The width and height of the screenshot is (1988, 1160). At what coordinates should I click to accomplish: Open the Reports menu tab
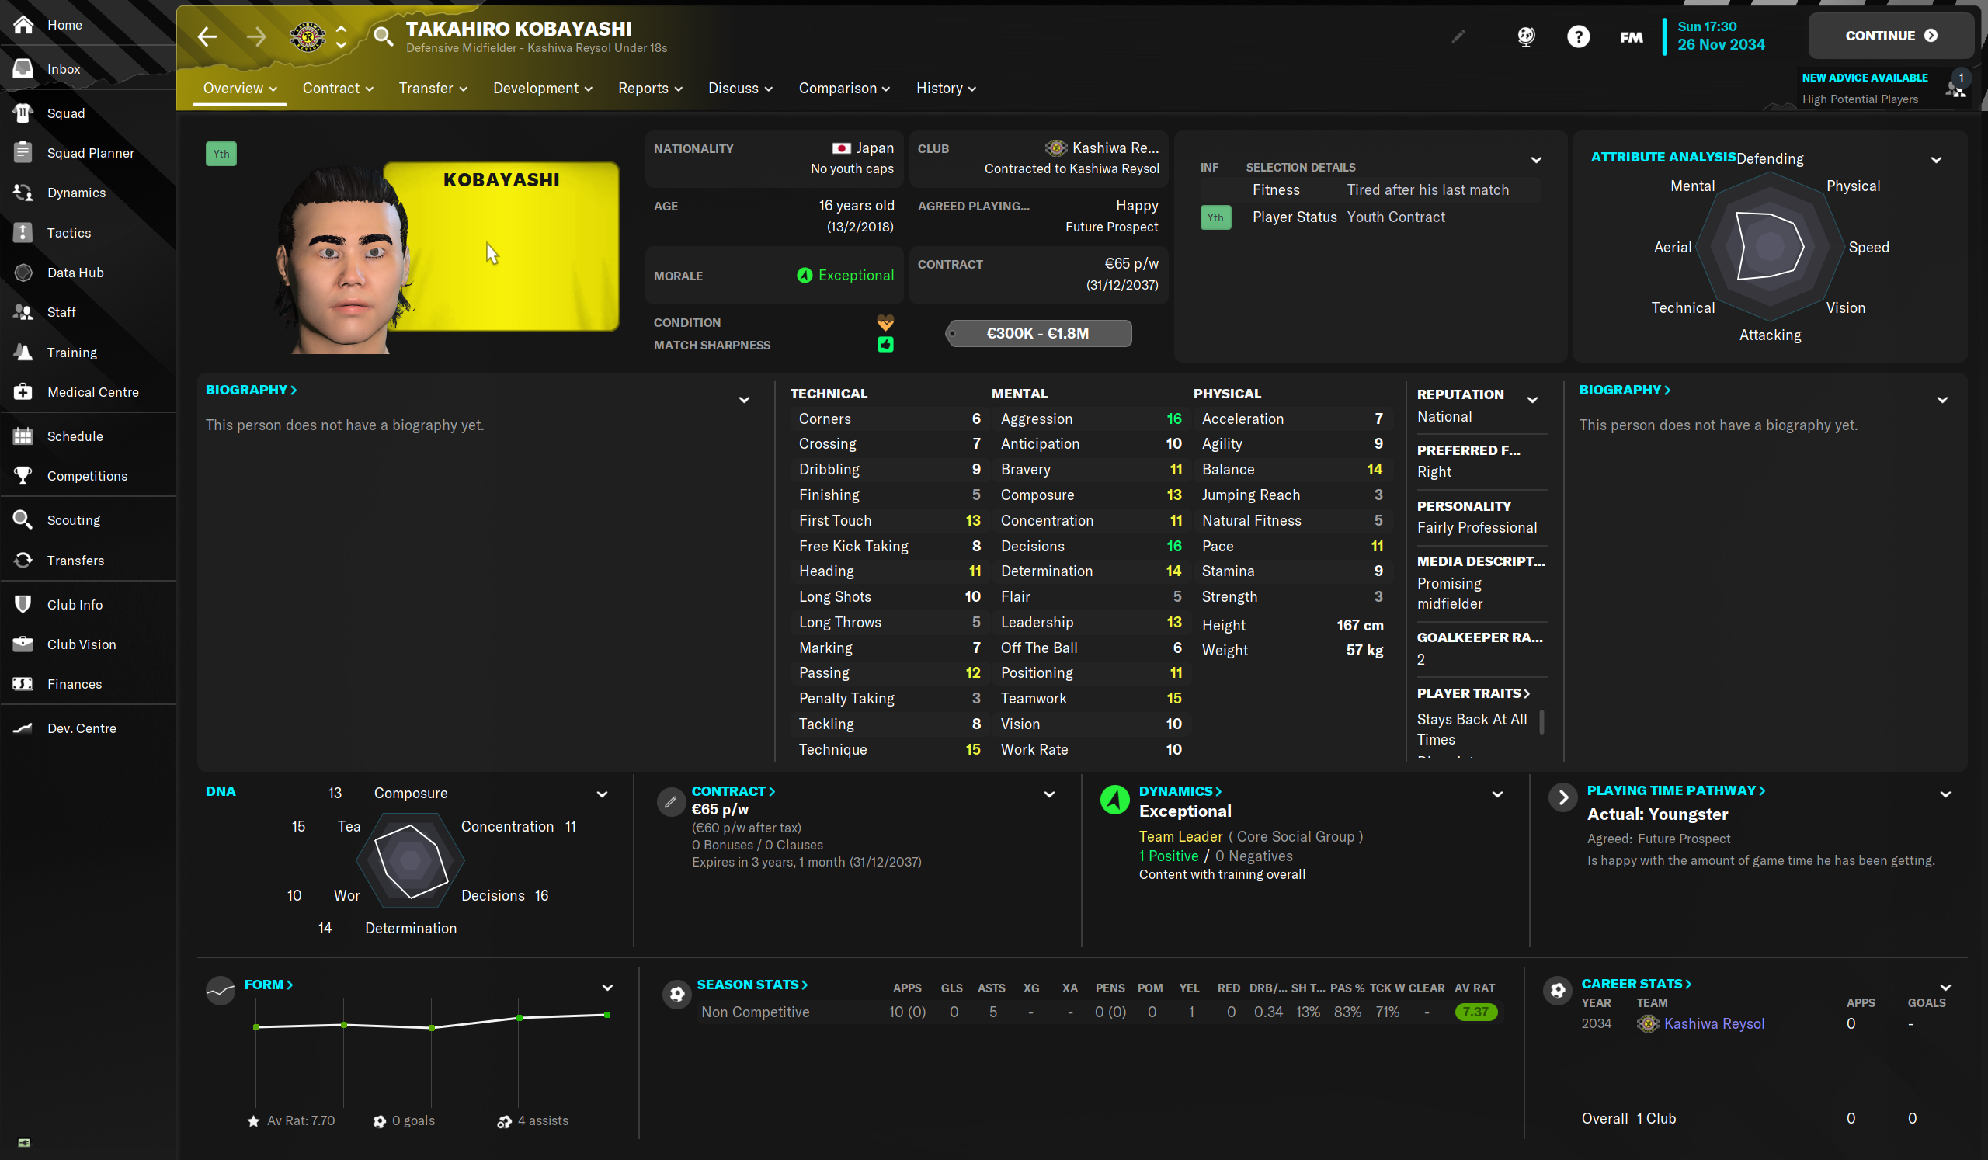pyautogui.click(x=650, y=89)
